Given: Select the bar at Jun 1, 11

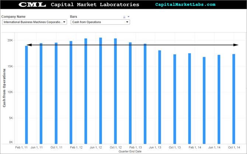Looking at the screenshot, I should coord(41,93).
